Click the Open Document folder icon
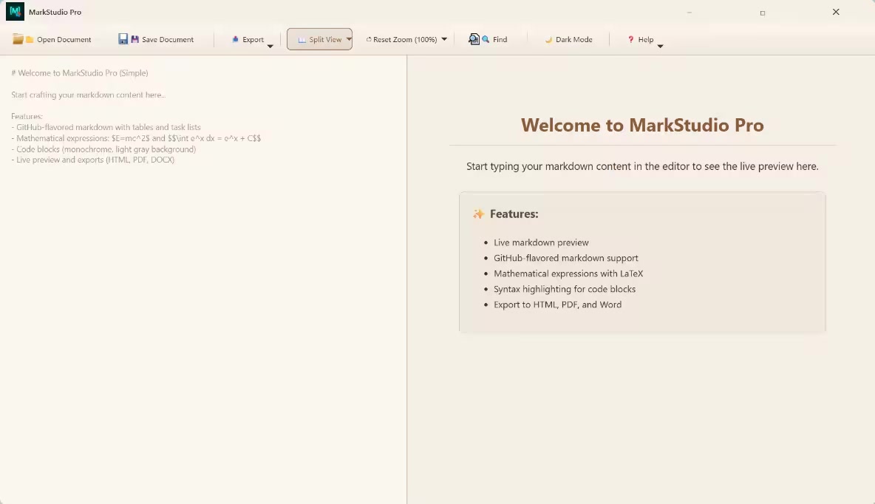The width and height of the screenshot is (875, 504). 18,39
